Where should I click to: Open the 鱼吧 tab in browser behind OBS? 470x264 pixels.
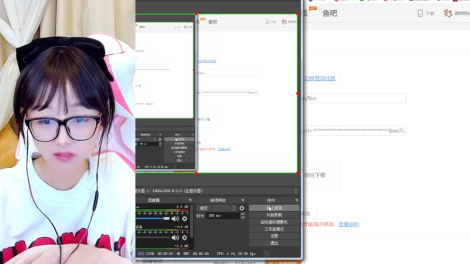click(330, 13)
